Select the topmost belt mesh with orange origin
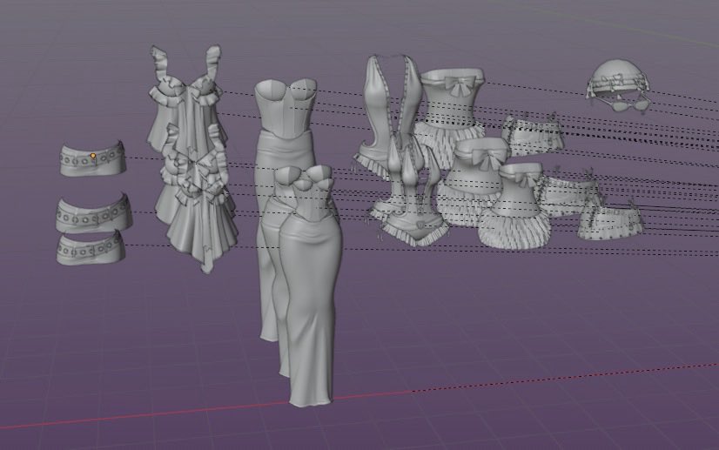 coord(92,159)
